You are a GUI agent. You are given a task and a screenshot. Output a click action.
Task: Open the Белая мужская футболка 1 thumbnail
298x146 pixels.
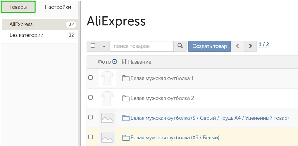coord(107,78)
